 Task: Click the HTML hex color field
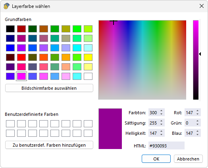pos(166,145)
